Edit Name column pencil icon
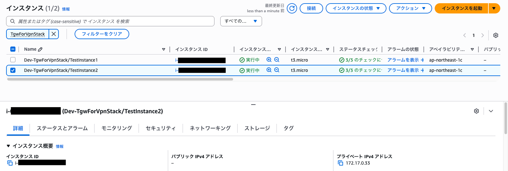The image size is (508, 171). click(x=40, y=49)
